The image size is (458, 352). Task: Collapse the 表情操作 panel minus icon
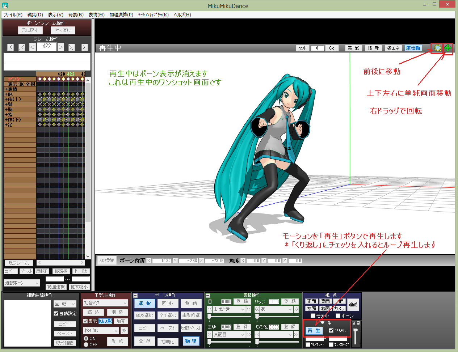tap(208, 295)
